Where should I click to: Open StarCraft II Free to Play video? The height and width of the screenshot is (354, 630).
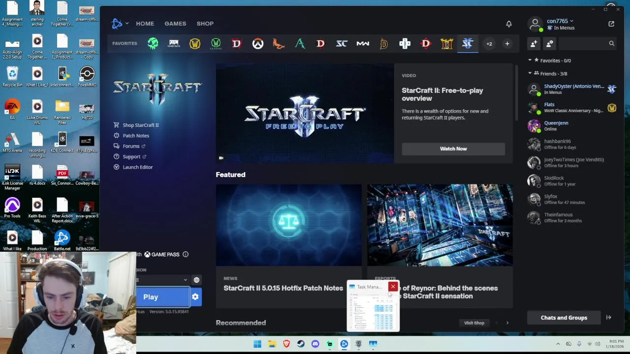click(305, 114)
